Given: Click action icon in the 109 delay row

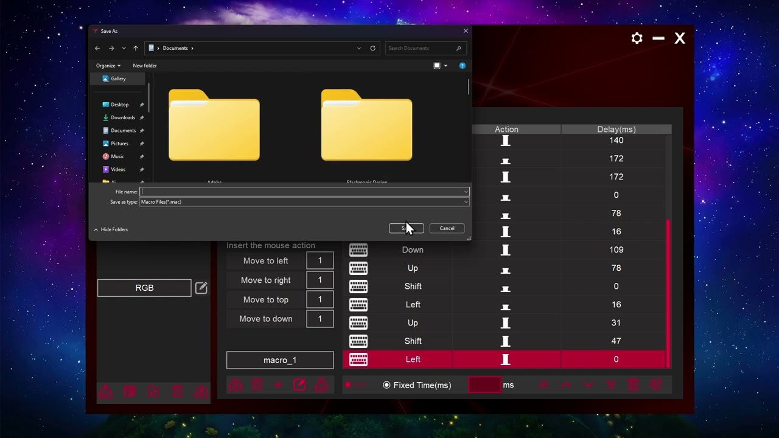Looking at the screenshot, I should (x=505, y=250).
